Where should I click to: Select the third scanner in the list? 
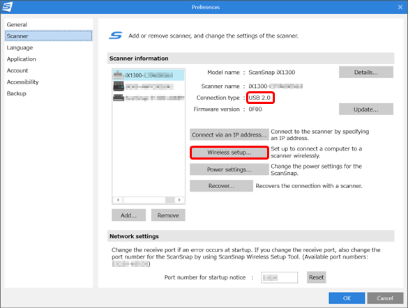(x=149, y=98)
